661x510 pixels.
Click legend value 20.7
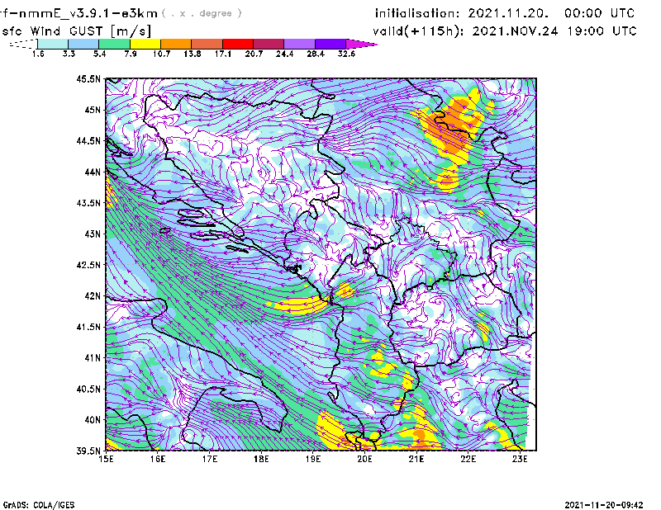click(254, 54)
